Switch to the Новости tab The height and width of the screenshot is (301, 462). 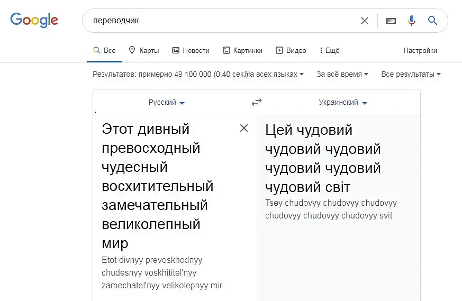pyautogui.click(x=191, y=51)
